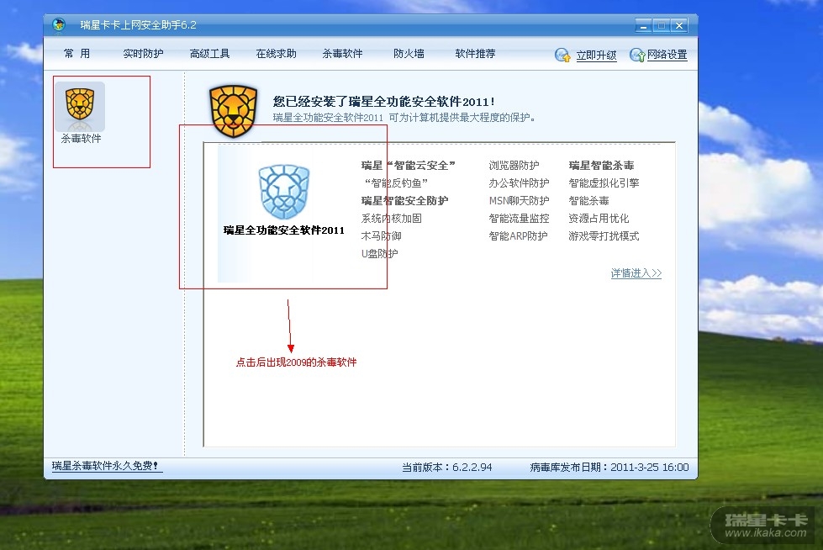Minimize the Rising Kaka window
The width and height of the screenshot is (823, 550).
tap(643, 25)
